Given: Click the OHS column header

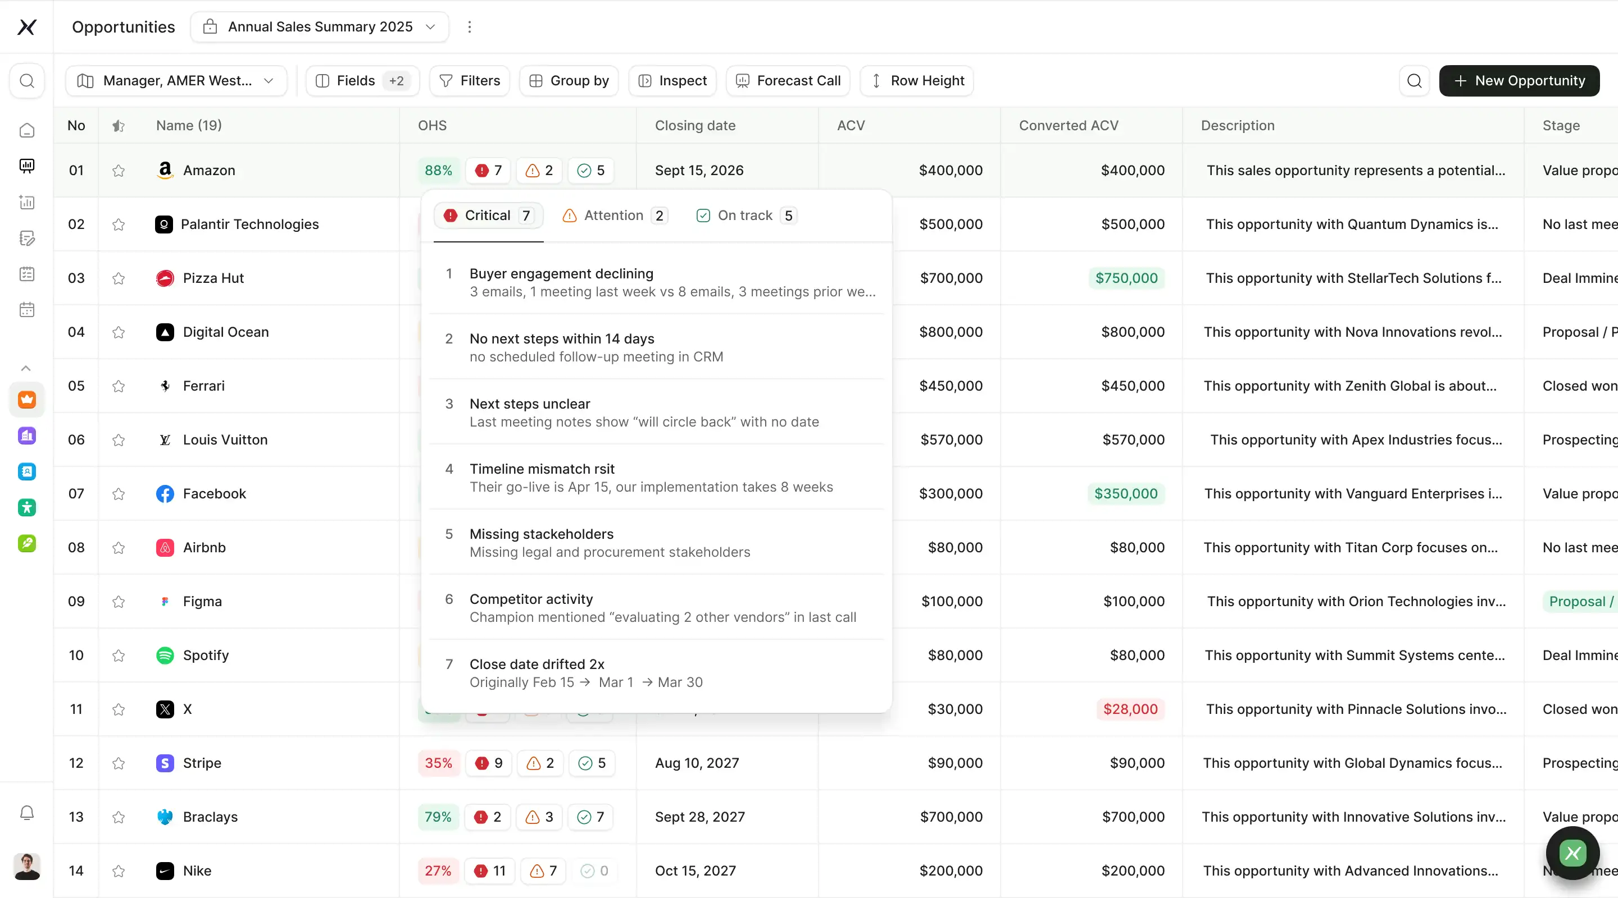Looking at the screenshot, I should (x=432, y=126).
